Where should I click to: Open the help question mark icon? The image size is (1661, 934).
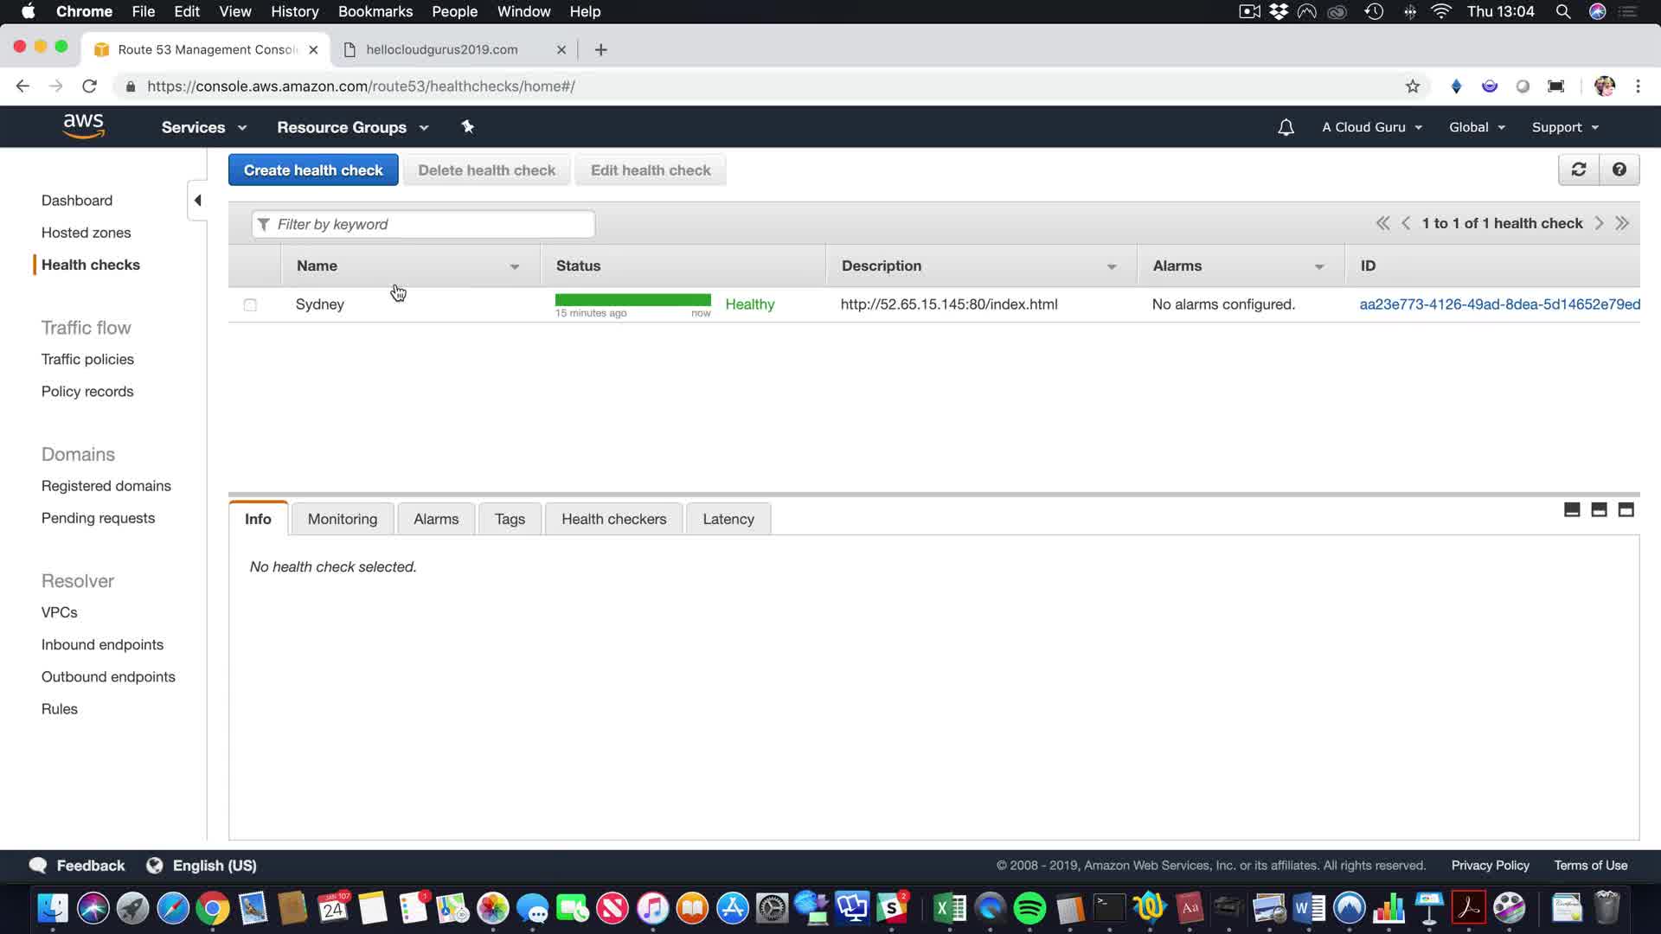[1619, 170]
